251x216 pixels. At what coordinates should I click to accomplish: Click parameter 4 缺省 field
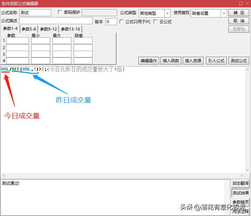point(83,61)
